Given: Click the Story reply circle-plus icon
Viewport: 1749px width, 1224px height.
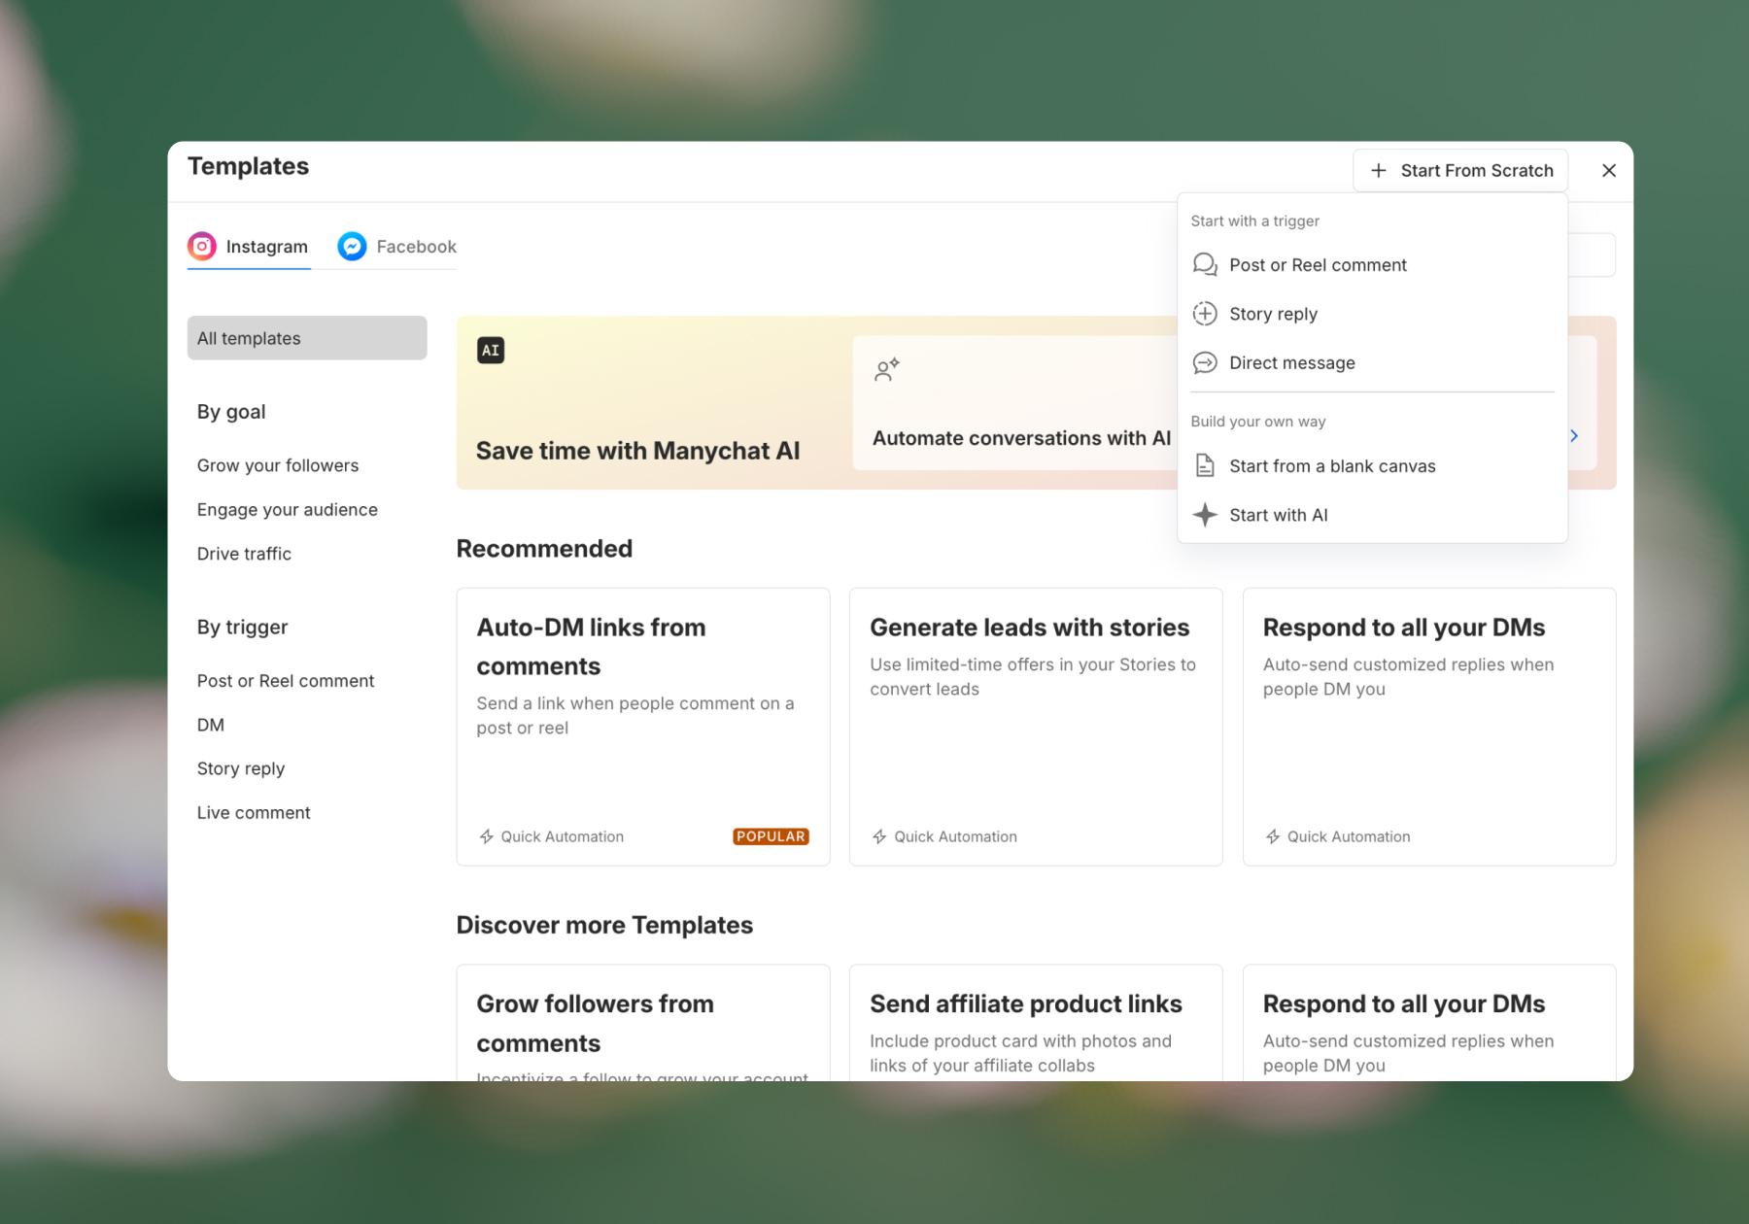Looking at the screenshot, I should tap(1205, 314).
